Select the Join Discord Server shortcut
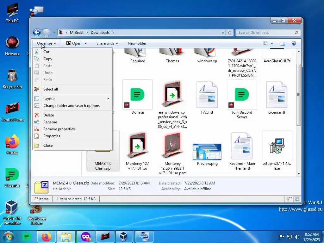This screenshot has height=243, width=324. coord(242,100)
